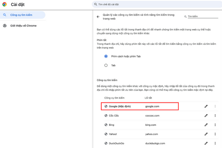Open more actions menu for DuckDuckGo row
This screenshot has width=222, height=148.
215,143
